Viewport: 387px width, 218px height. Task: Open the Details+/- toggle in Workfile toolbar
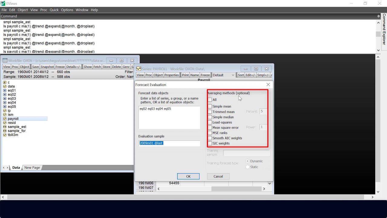(73, 67)
